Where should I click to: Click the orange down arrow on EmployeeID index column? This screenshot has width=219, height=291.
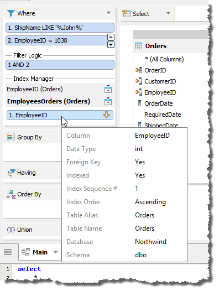(106, 115)
